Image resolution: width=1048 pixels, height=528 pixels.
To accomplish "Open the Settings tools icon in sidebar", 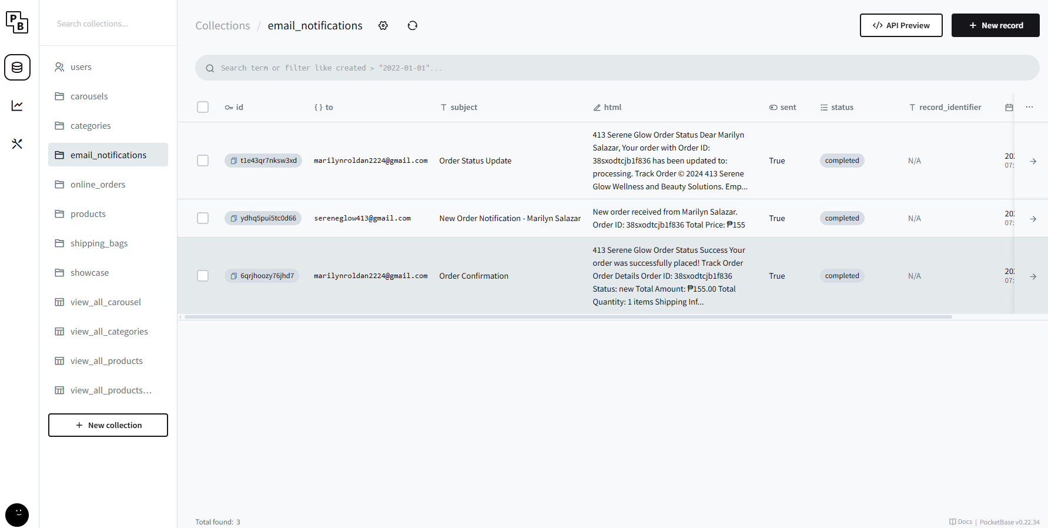I will (x=17, y=144).
